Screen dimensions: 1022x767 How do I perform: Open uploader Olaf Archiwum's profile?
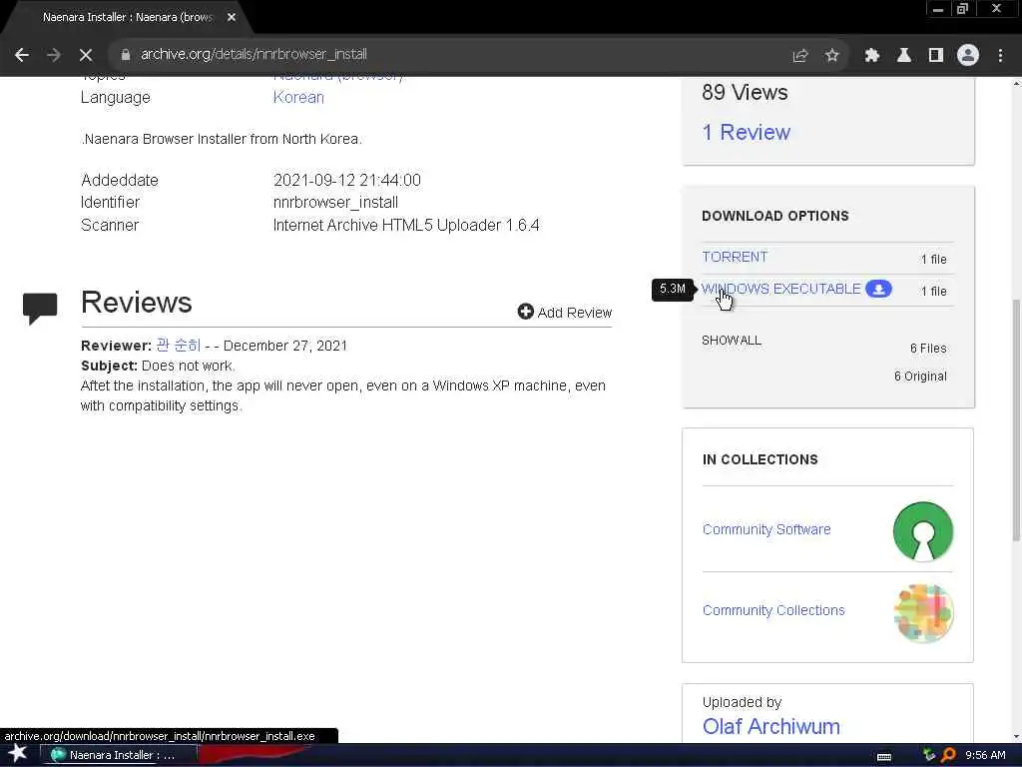tap(771, 727)
